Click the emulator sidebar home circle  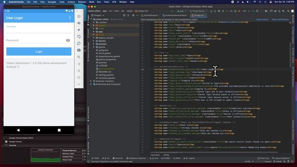[x=79, y=71]
